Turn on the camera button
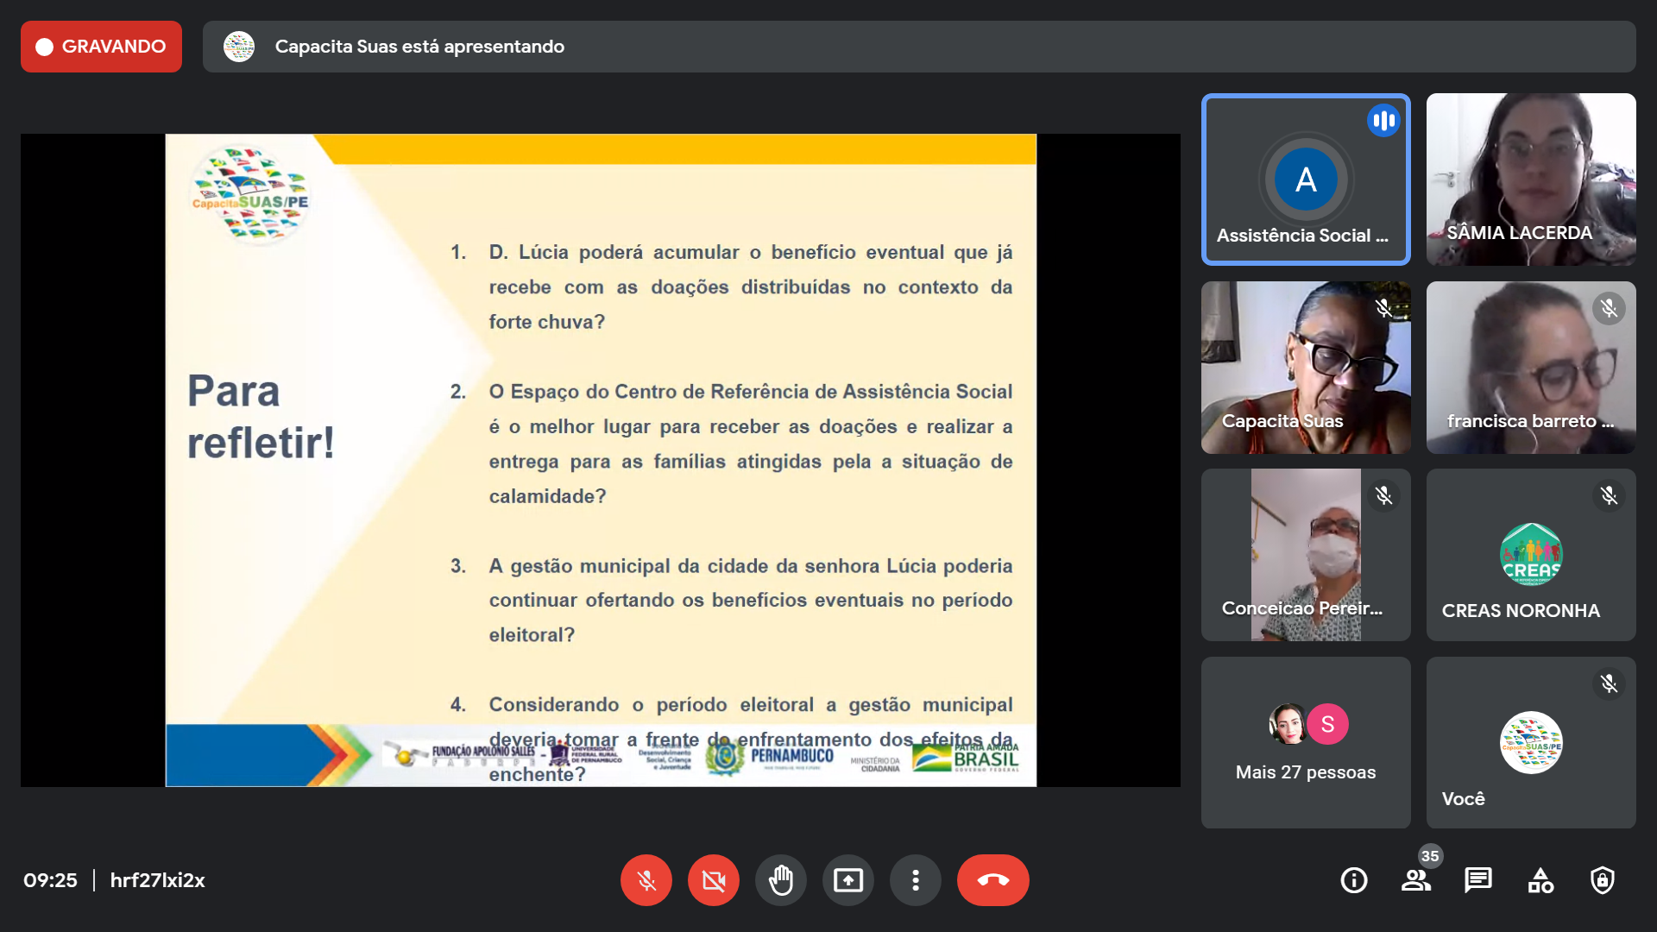This screenshot has height=932, width=1657. pos(714,880)
